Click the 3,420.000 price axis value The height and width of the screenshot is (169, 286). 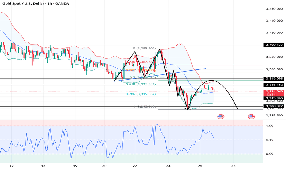pos(274,33)
